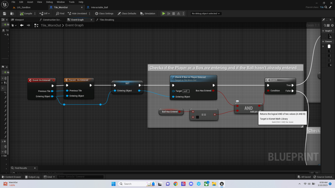Click the Find magnifier tool

[60, 13]
